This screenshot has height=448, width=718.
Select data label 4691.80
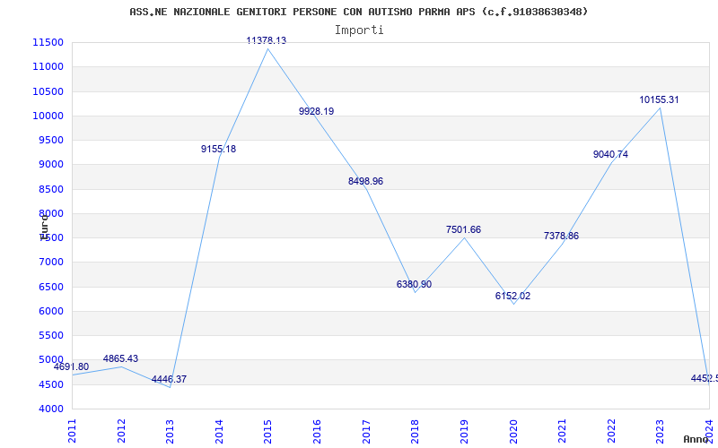tap(72, 366)
